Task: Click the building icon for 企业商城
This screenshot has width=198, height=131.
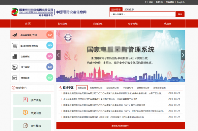Action: pyautogui.click(x=15, y=56)
